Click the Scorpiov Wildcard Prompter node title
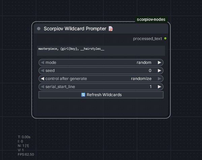Image resolution: width=202 pixels, height=160 pixels. (x=75, y=29)
